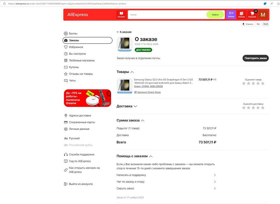Open the Баллы points icon in header

pyautogui.click(x=231, y=15)
